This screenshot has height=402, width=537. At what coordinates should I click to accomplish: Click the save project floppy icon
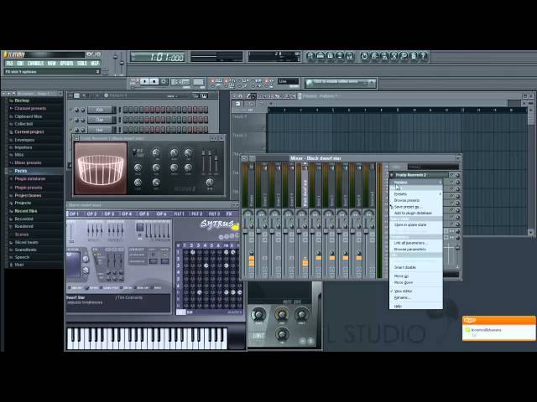(374, 56)
